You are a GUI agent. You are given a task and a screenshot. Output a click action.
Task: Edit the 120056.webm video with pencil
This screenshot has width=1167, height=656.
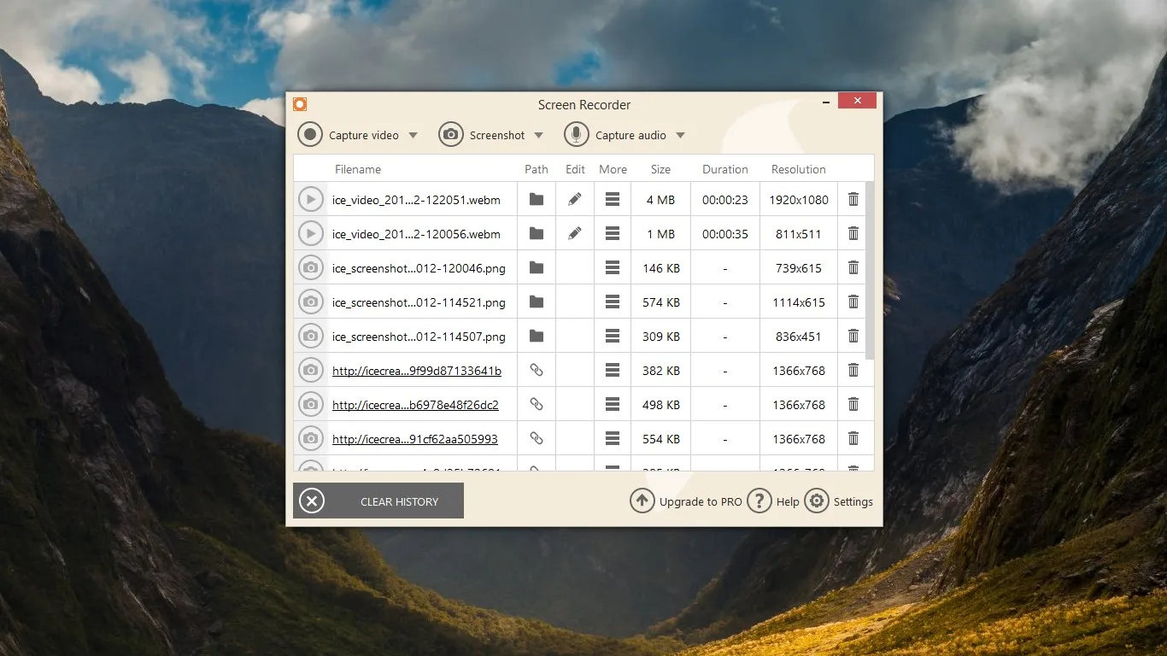pyautogui.click(x=575, y=233)
